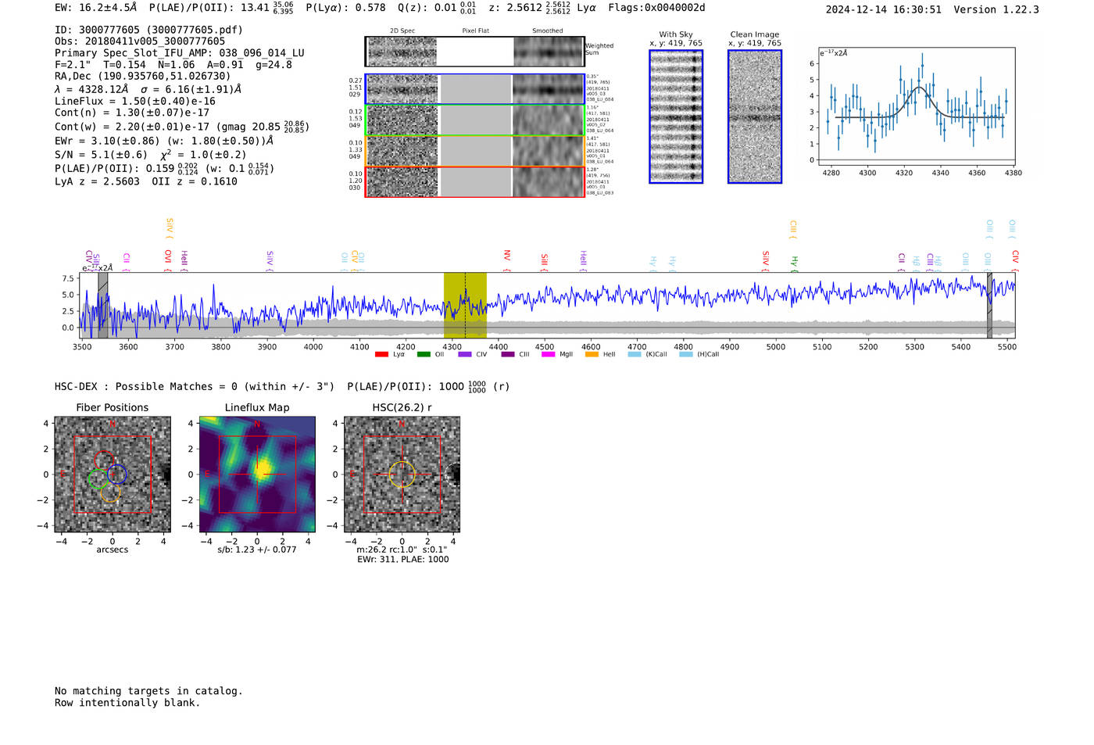Click the 'Row intentionally blank.' text
This screenshot has width=1094, height=745.
pos(127,703)
